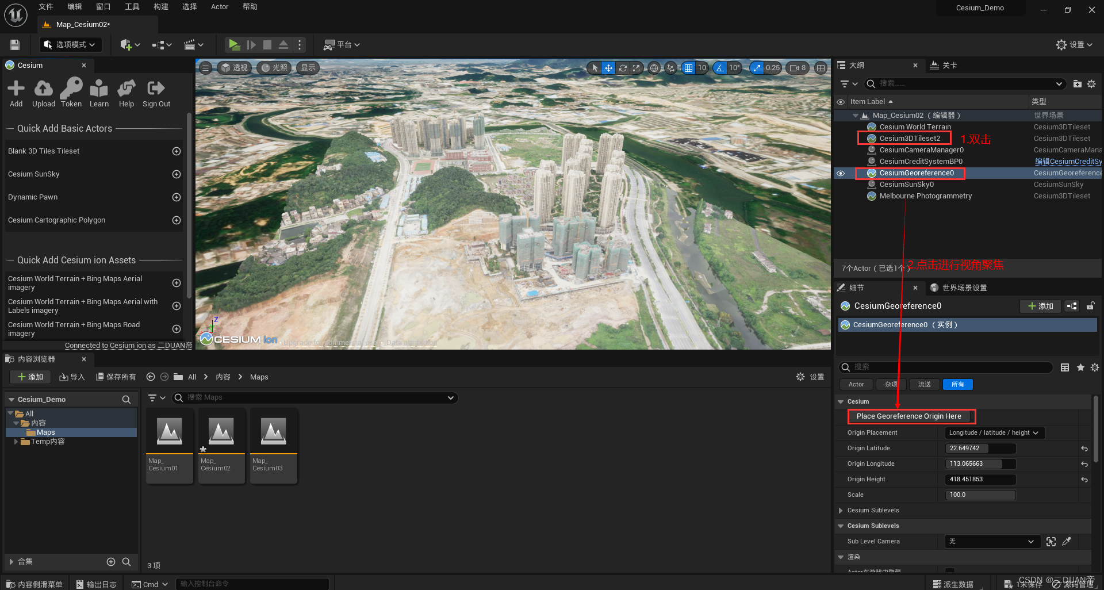Add Cesium Cartographic Polygon actor
Screen dimensions: 1104x590
pyautogui.click(x=177, y=220)
